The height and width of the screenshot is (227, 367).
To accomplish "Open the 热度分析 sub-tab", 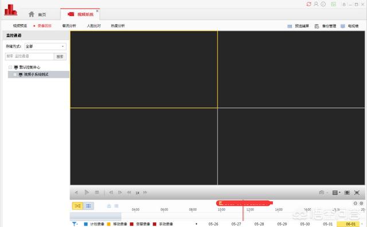I will [x=118, y=26].
